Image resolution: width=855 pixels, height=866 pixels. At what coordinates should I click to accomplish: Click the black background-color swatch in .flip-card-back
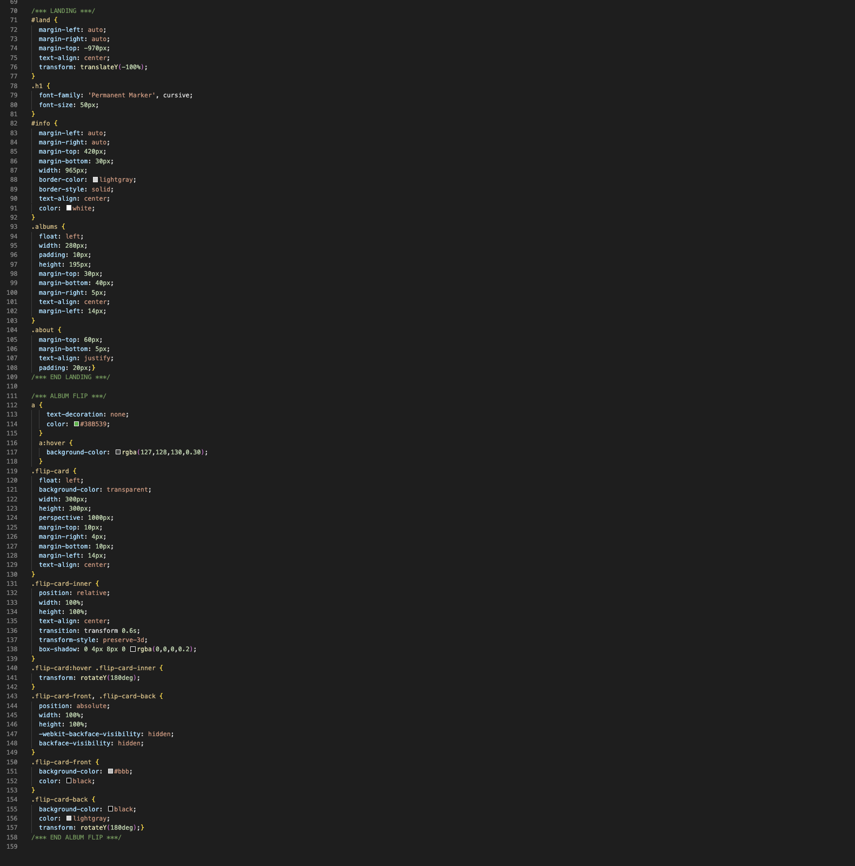tap(111, 809)
